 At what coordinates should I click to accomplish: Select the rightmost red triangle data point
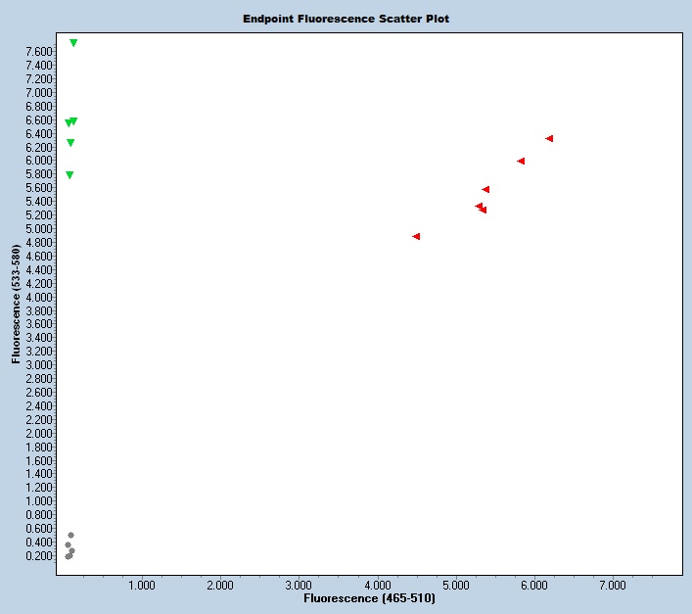click(x=550, y=138)
